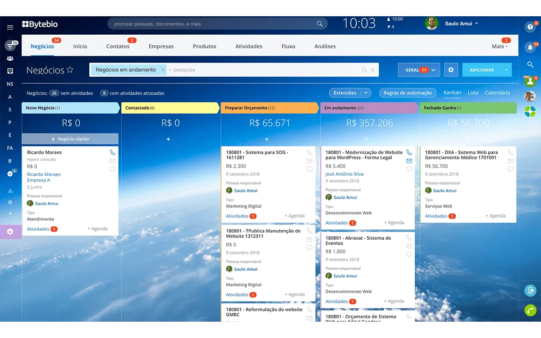Click the search magnifier in top search bar

click(x=320, y=24)
